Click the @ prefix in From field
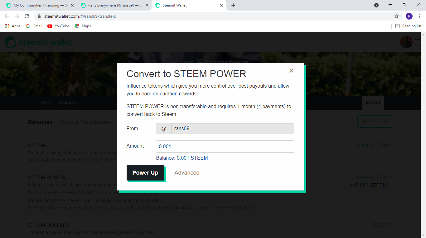Viewport: 426px width, 238px height. pos(164,129)
